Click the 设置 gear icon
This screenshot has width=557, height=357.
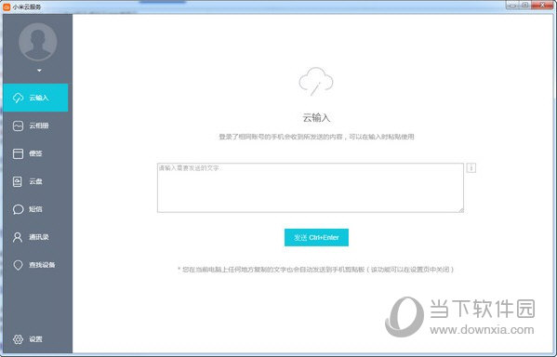(18, 339)
